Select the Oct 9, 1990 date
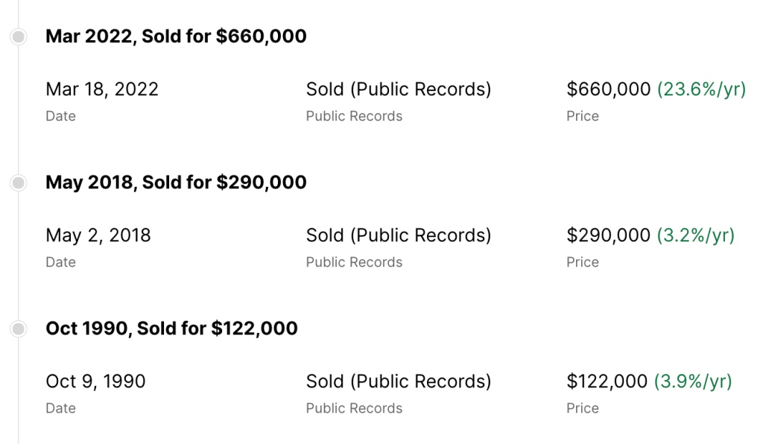 coord(95,381)
